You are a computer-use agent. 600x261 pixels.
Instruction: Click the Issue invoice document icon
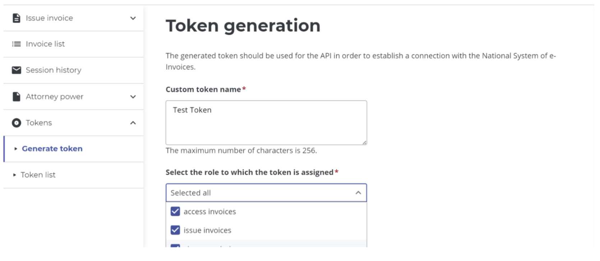pos(16,18)
